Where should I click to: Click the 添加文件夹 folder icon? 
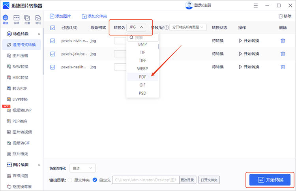pos(84,17)
